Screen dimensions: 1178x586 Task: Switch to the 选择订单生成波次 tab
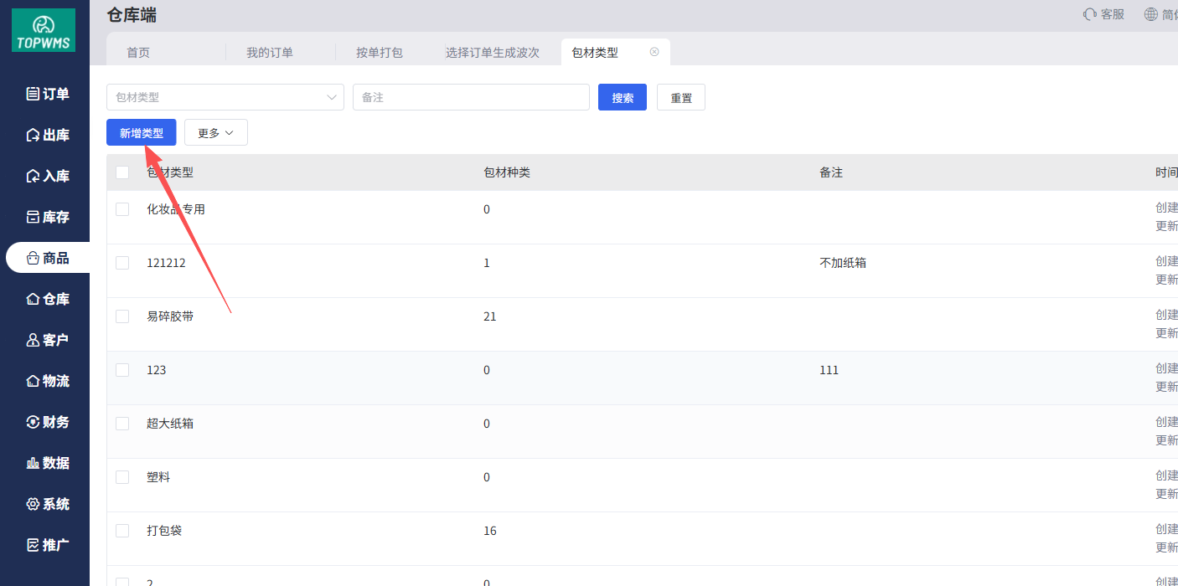point(492,53)
